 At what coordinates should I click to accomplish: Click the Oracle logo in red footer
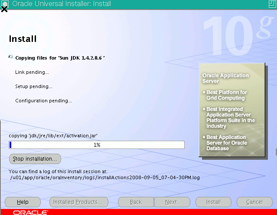coord(30,212)
